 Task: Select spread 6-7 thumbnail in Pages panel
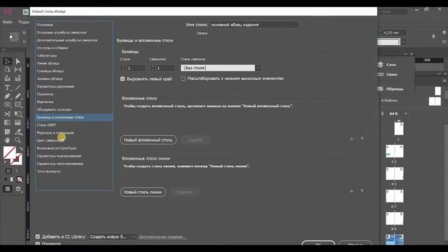click(x=395, y=196)
